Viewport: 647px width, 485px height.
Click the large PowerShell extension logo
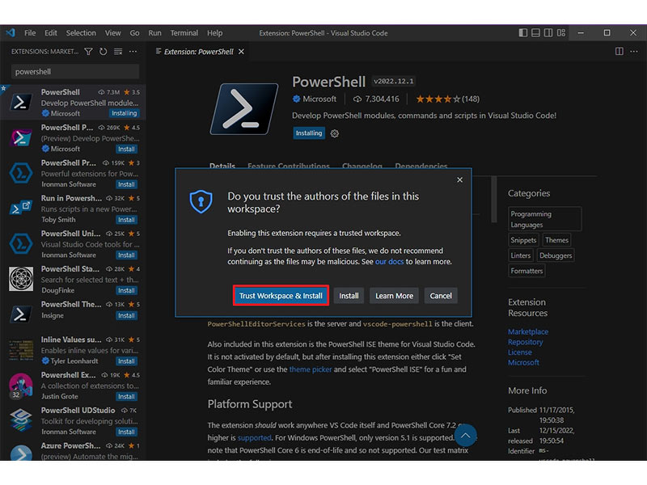[x=244, y=109]
